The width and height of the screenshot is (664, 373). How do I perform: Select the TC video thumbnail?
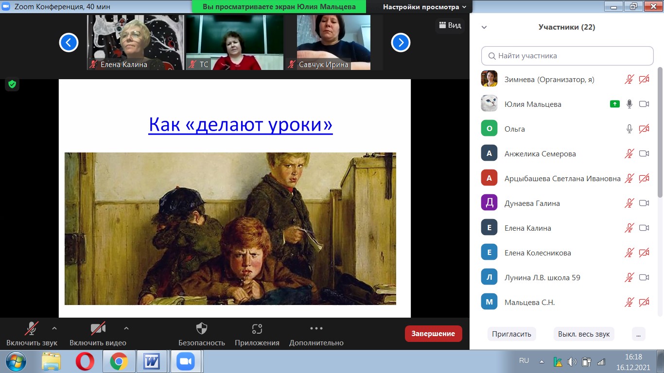click(235, 42)
